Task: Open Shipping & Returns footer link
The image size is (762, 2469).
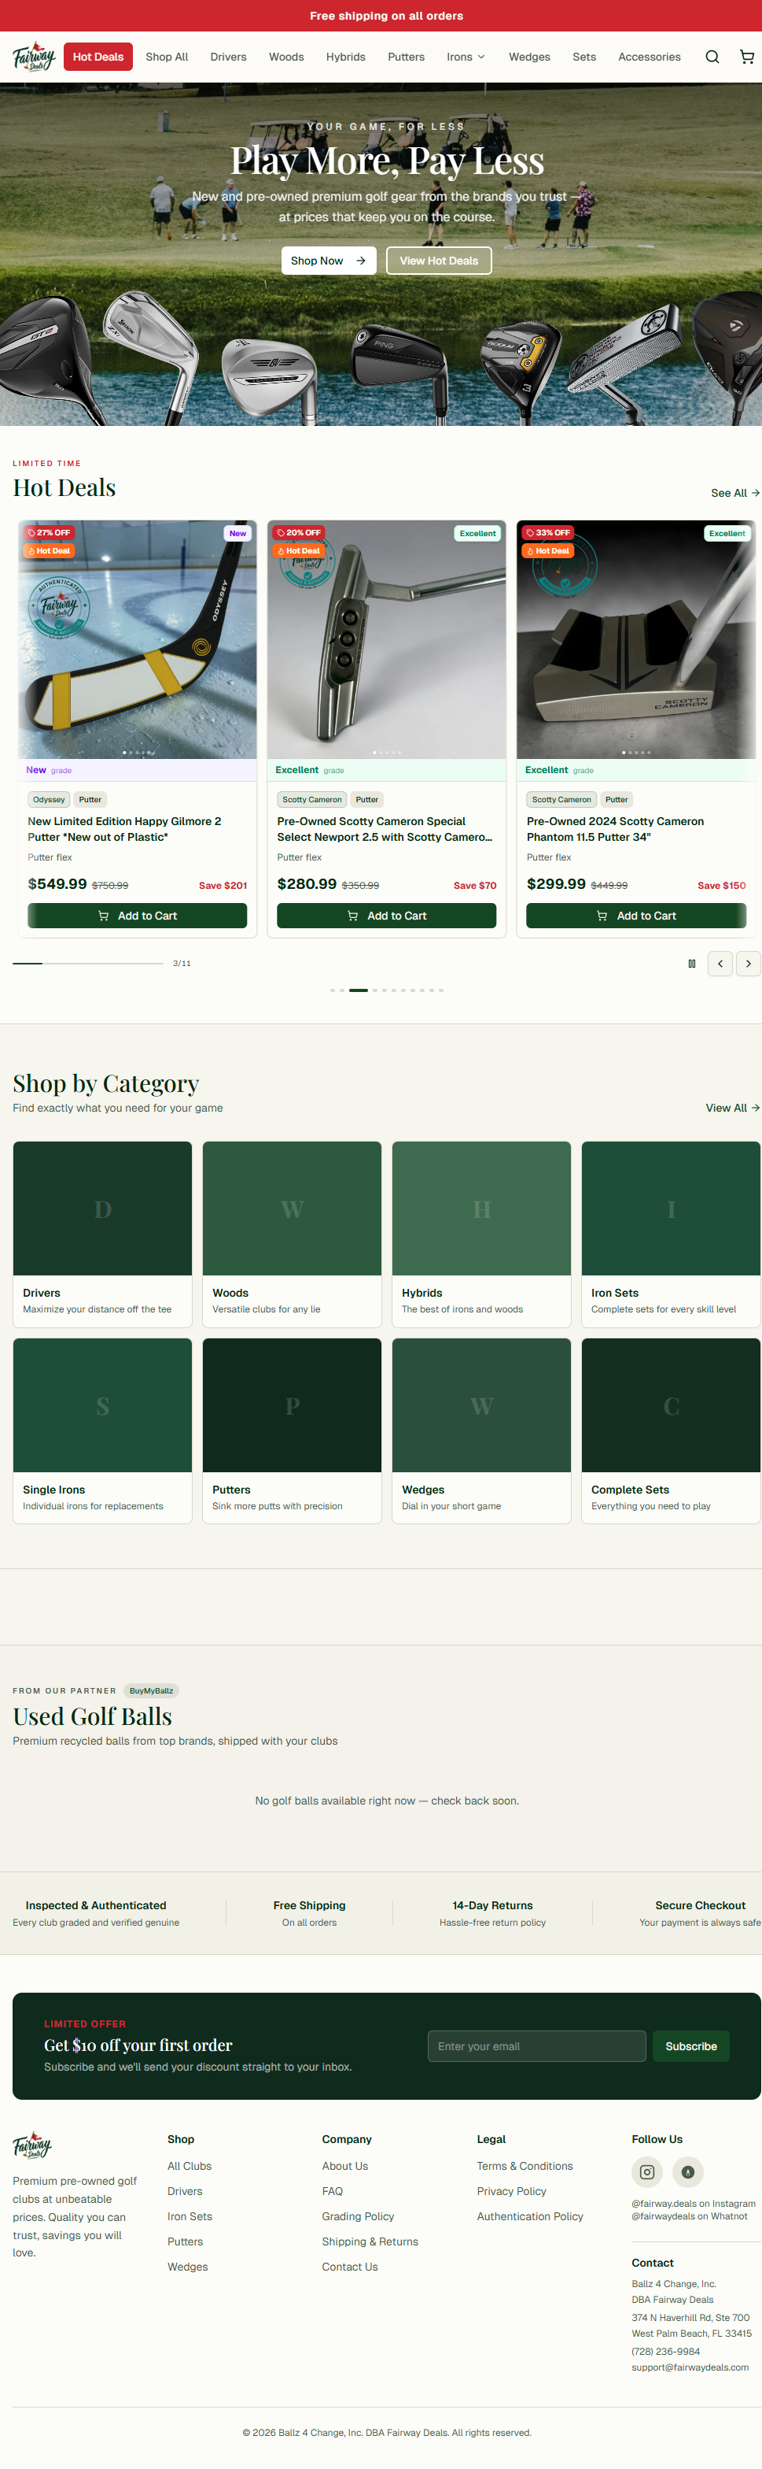Action: [370, 2241]
